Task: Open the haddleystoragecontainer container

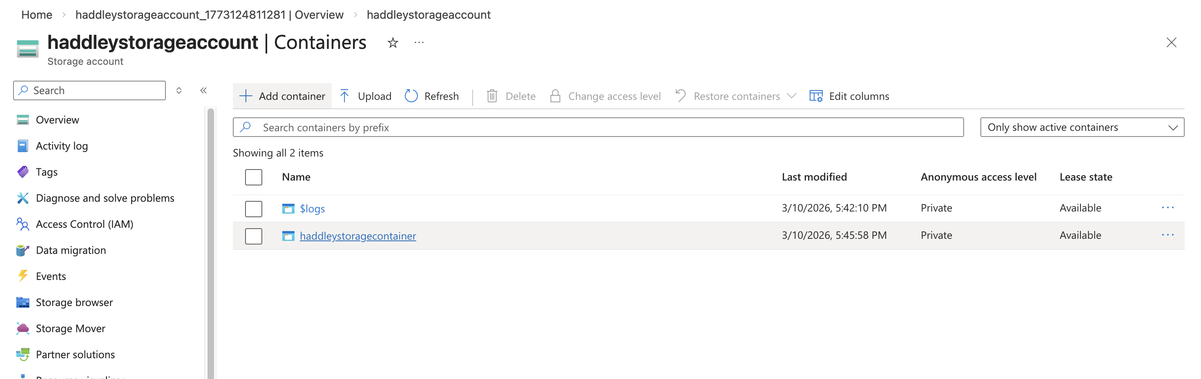Action: click(x=358, y=236)
